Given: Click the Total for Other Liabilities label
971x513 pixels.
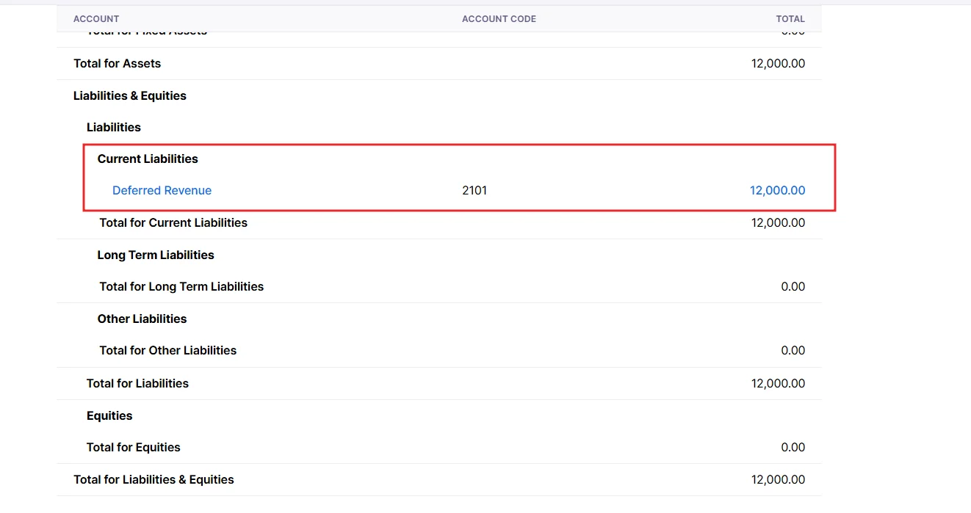Looking at the screenshot, I should tap(168, 351).
